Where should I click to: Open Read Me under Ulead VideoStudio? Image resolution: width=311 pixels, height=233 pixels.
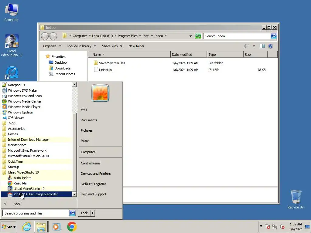tap(36, 183)
